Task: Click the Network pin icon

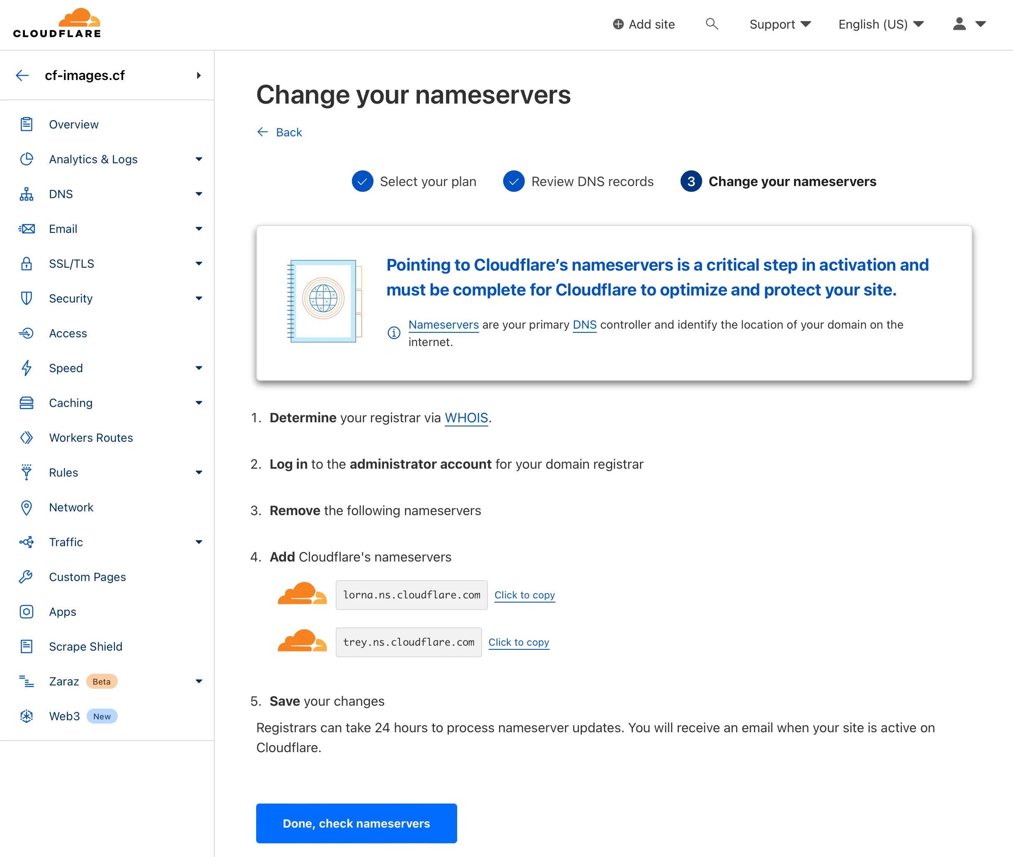Action: 26,507
